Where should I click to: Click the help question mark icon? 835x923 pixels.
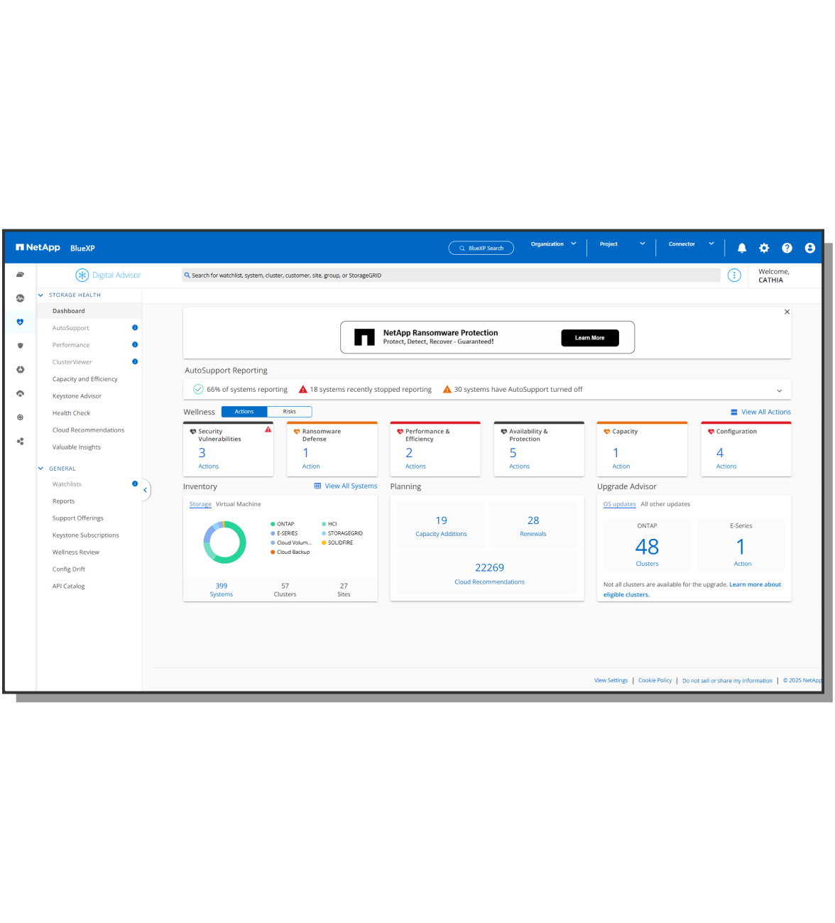(x=787, y=248)
